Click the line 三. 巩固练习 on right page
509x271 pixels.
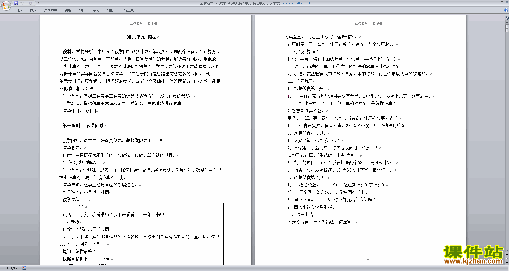tap(300, 81)
